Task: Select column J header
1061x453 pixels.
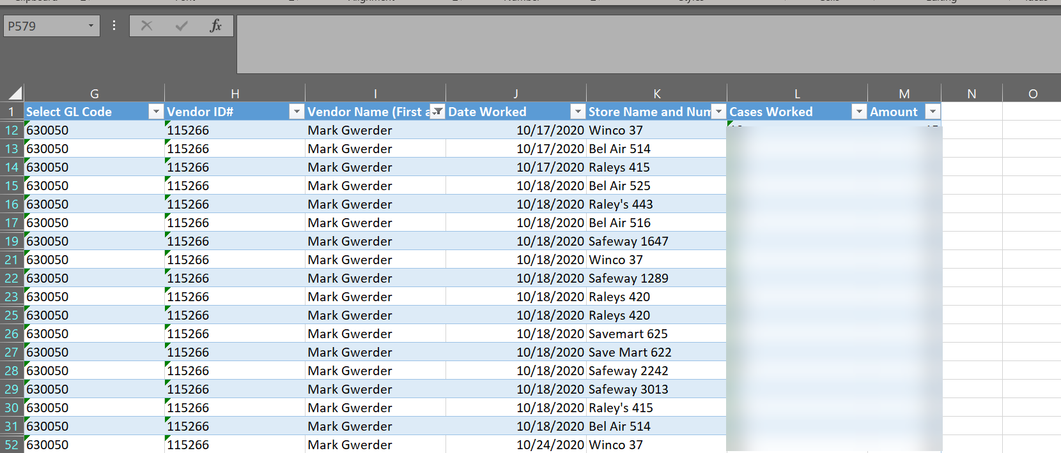Action: (516, 94)
